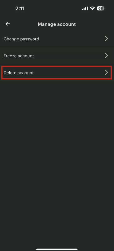Click the Manage account page title
This screenshot has width=114, height=251.
(x=57, y=24)
